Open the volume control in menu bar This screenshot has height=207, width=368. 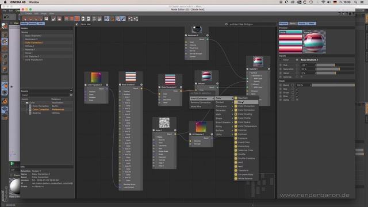pyautogui.click(x=329, y=2)
